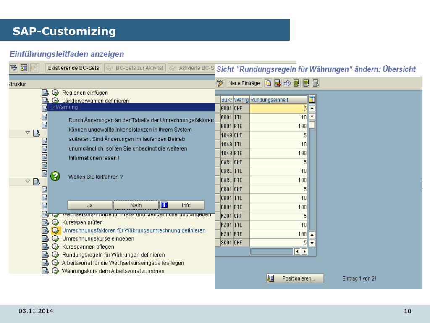Click the Aktivierte BC-Sets button

[x=191, y=68]
